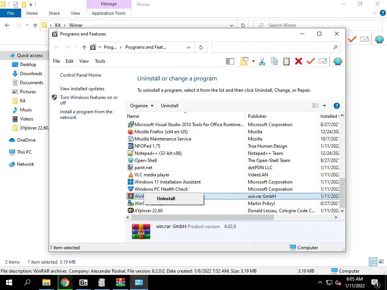Open 7-Zip from the taskbar
This screenshot has width=387, height=290.
click(x=83, y=282)
